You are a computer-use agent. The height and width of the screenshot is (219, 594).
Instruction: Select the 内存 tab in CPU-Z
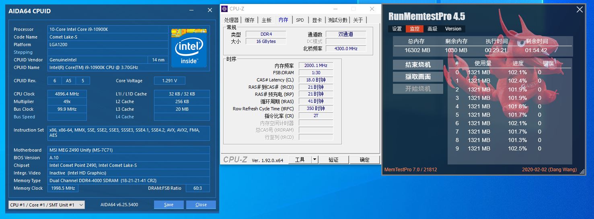pyautogui.click(x=284, y=20)
